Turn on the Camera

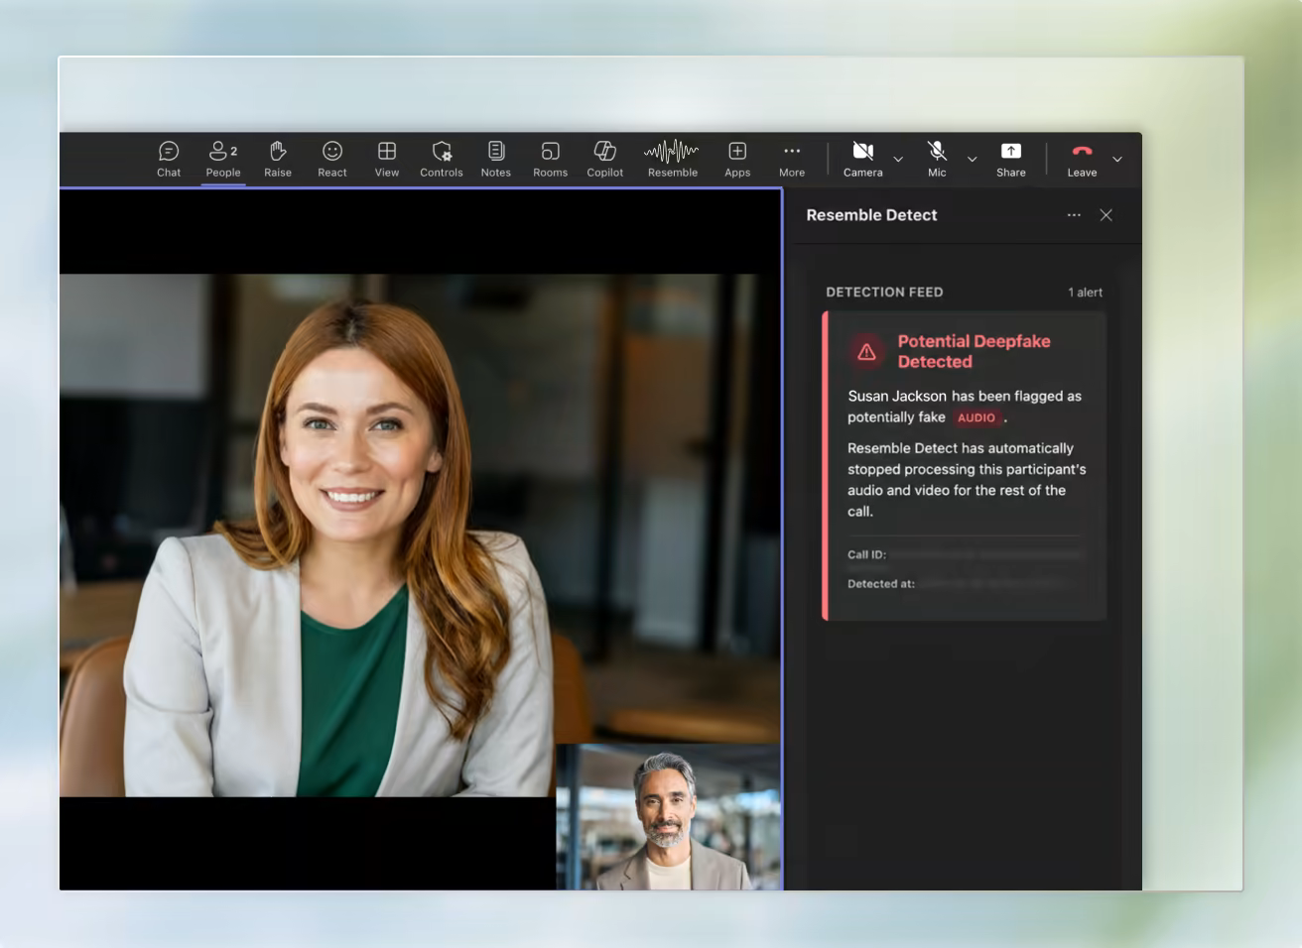(x=863, y=159)
